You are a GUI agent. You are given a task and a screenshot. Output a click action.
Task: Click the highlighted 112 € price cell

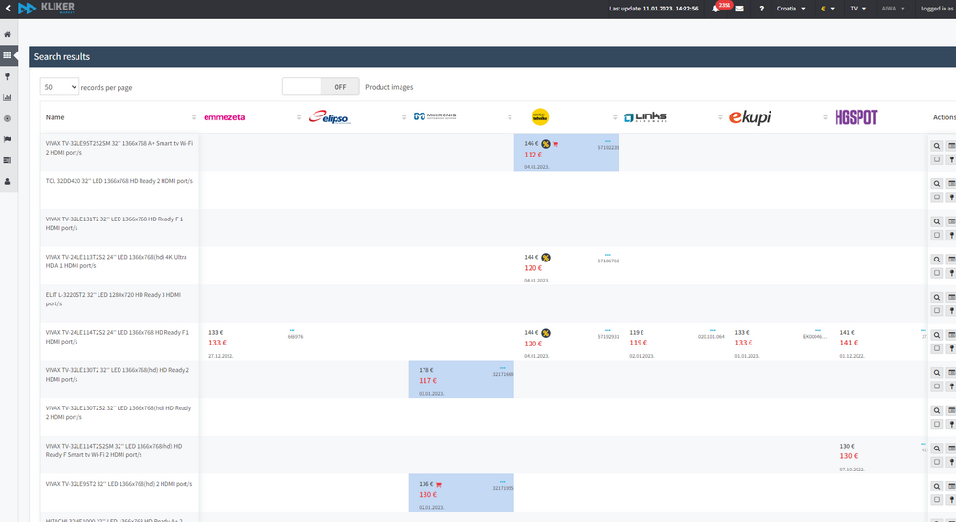(566, 152)
